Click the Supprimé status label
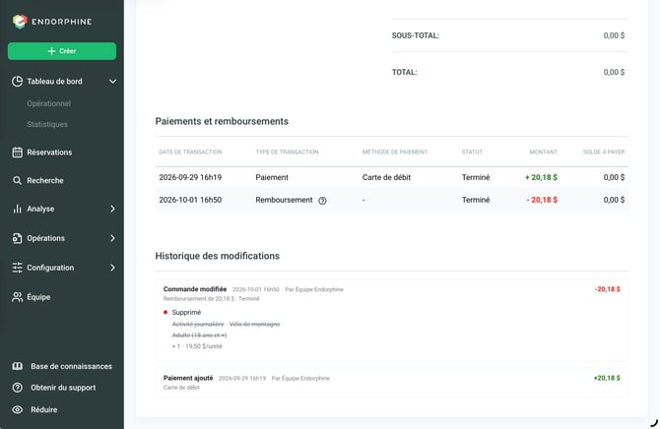The height and width of the screenshot is (429, 660). (x=186, y=312)
